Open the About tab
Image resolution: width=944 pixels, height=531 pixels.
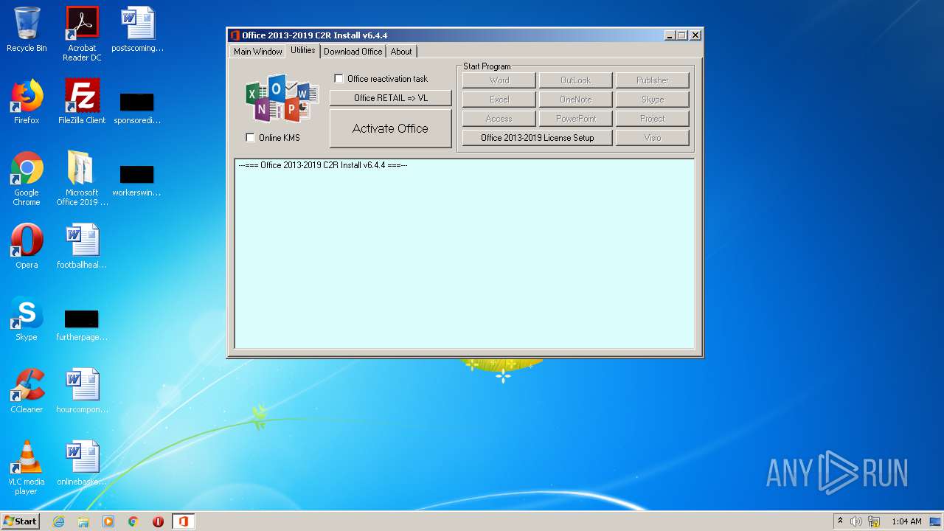pos(401,52)
